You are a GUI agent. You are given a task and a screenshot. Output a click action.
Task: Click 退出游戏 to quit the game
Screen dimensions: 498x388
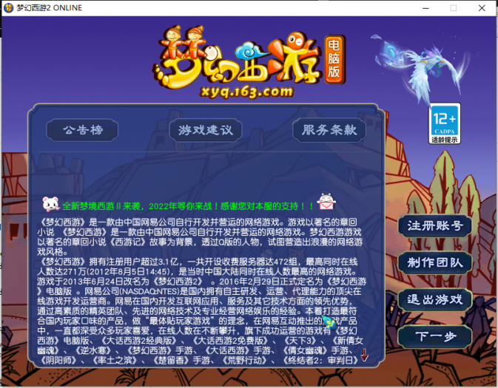(x=435, y=299)
